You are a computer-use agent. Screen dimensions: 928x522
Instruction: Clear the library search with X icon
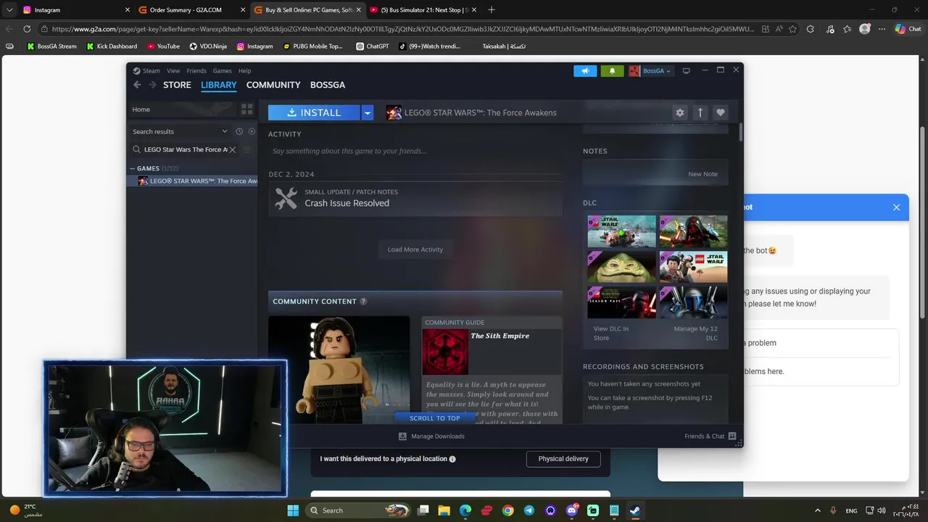232,149
